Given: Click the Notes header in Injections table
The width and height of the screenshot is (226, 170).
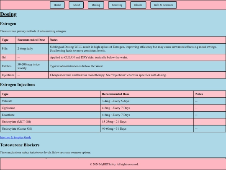Looking at the screenshot, I should pos(210,94).
